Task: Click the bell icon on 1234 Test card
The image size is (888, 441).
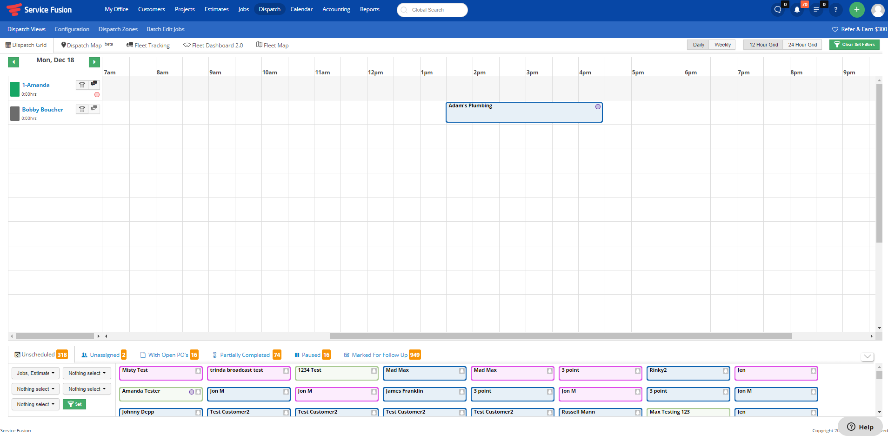Action: point(374,371)
